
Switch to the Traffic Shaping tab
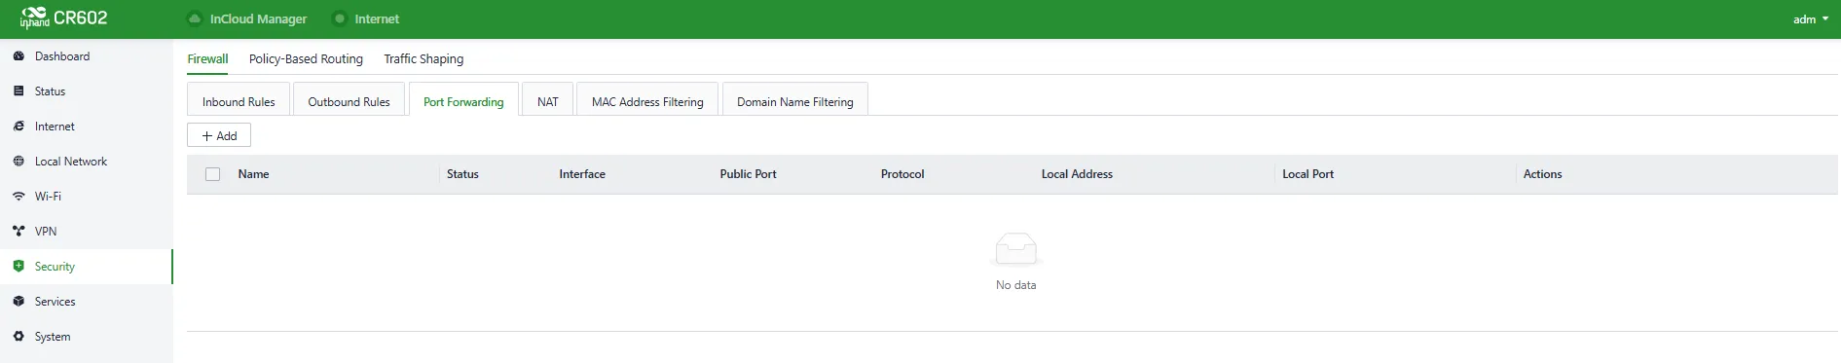click(423, 59)
